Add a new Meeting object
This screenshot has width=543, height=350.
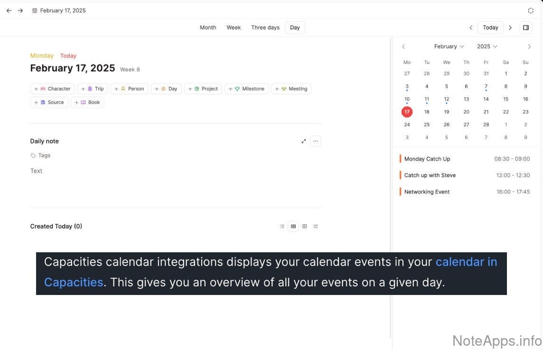(x=291, y=89)
